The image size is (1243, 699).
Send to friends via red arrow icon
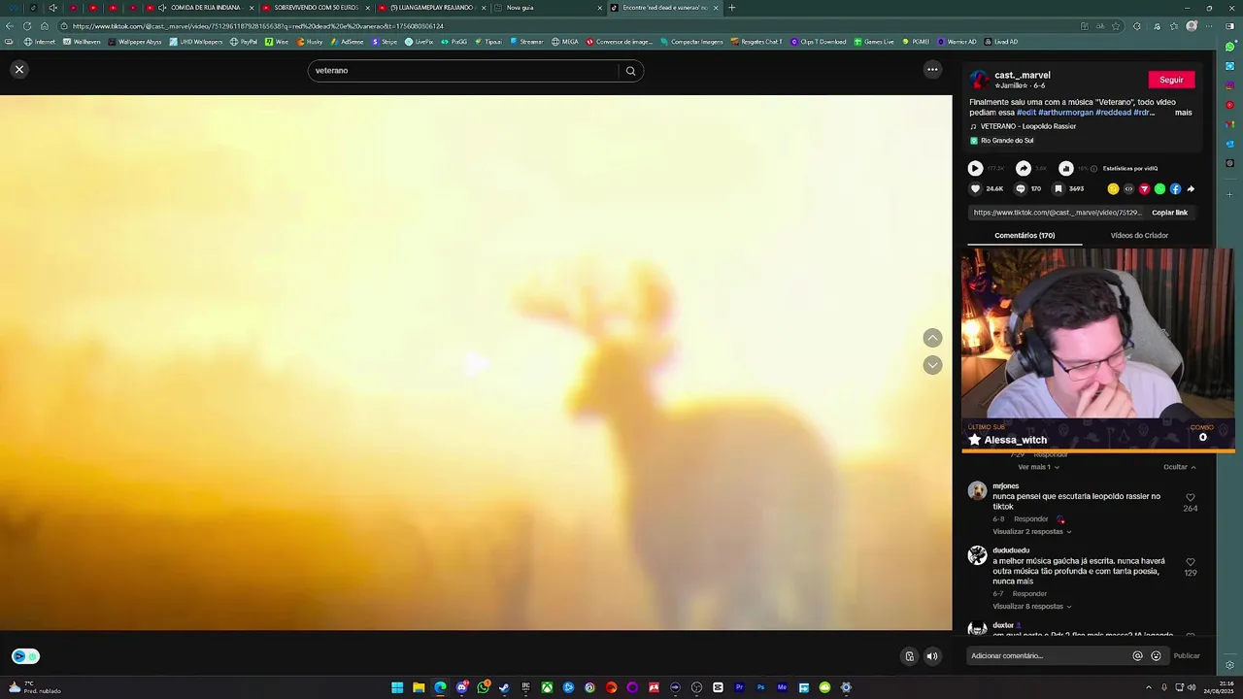(x=1144, y=189)
